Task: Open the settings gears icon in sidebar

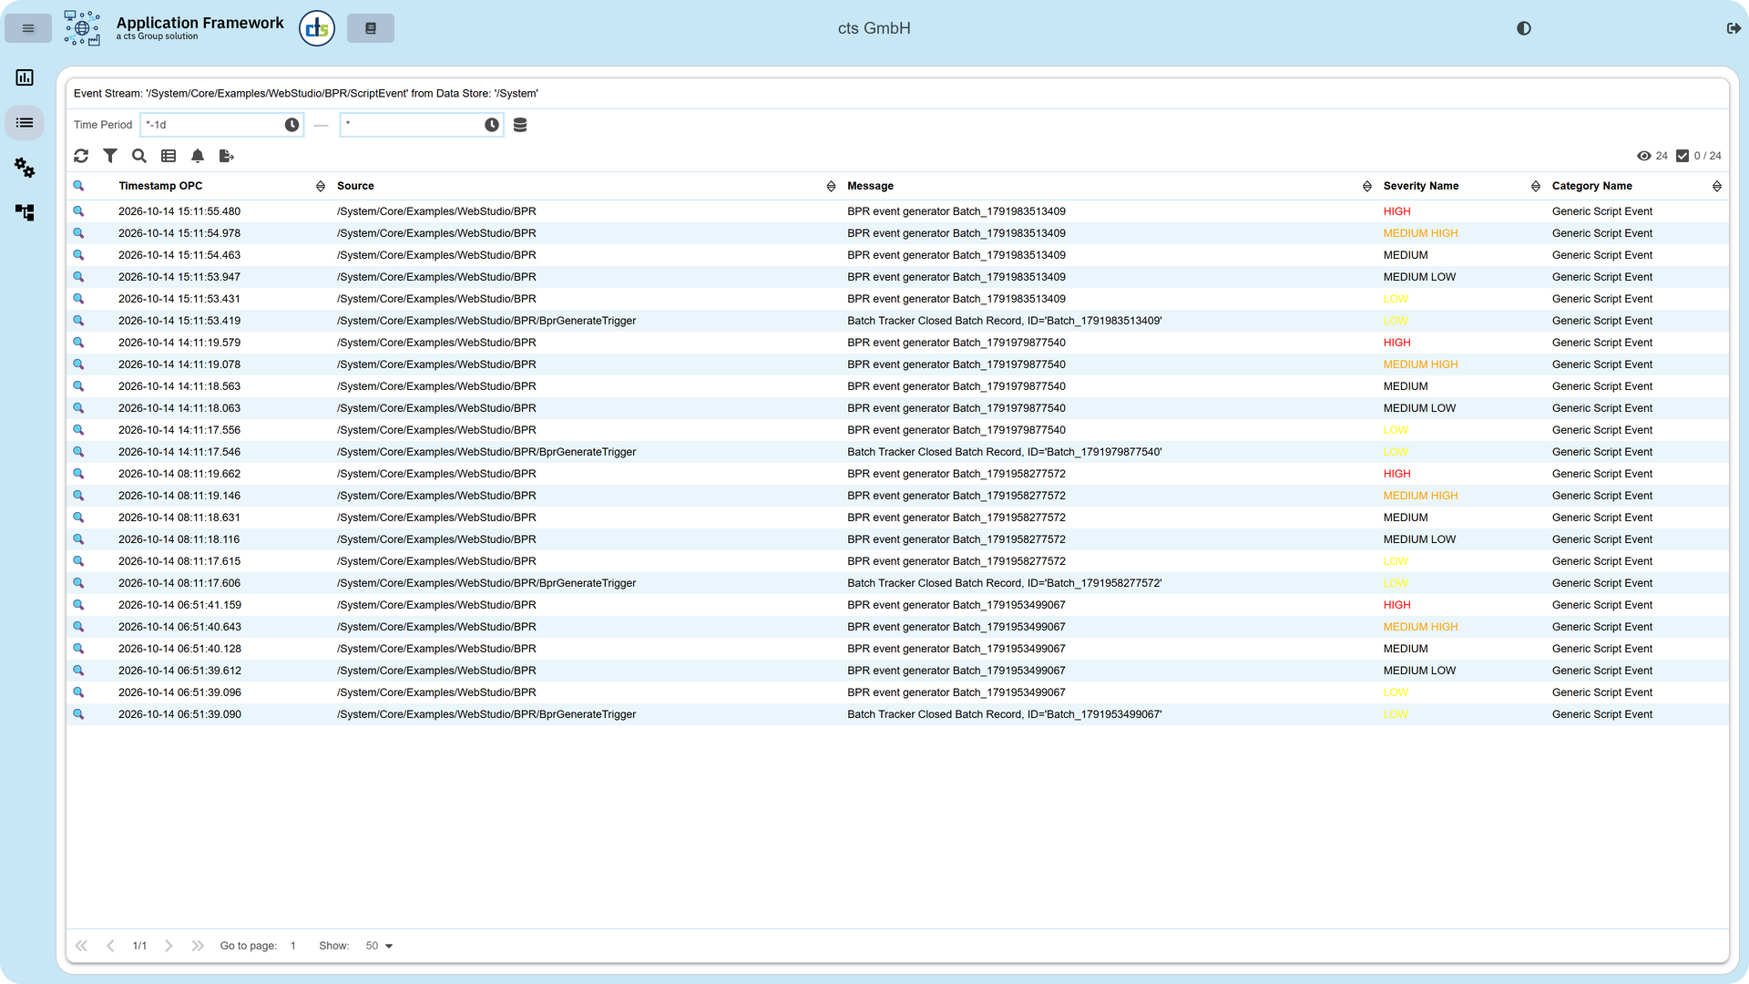Action: click(x=25, y=168)
